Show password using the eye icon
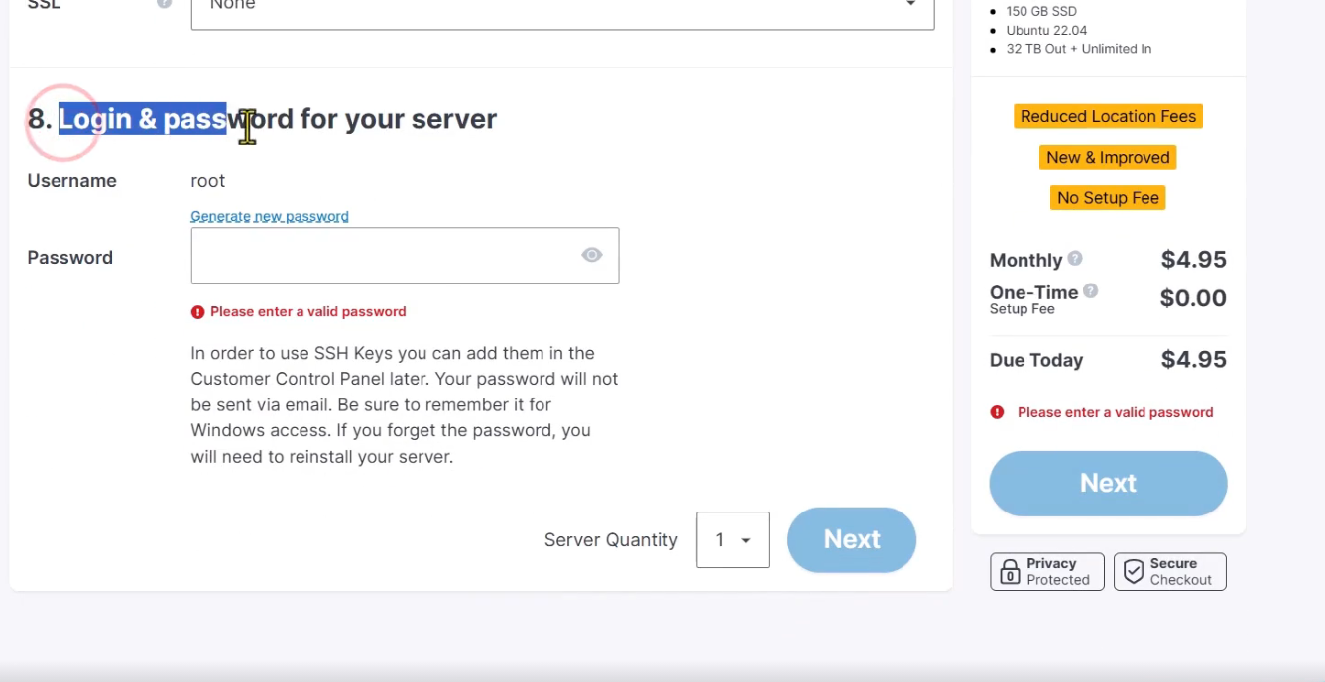The height and width of the screenshot is (682, 1325). coord(592,256)
